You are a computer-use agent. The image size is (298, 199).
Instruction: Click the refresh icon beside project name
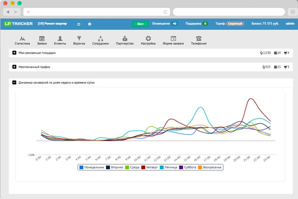point(79,24)
